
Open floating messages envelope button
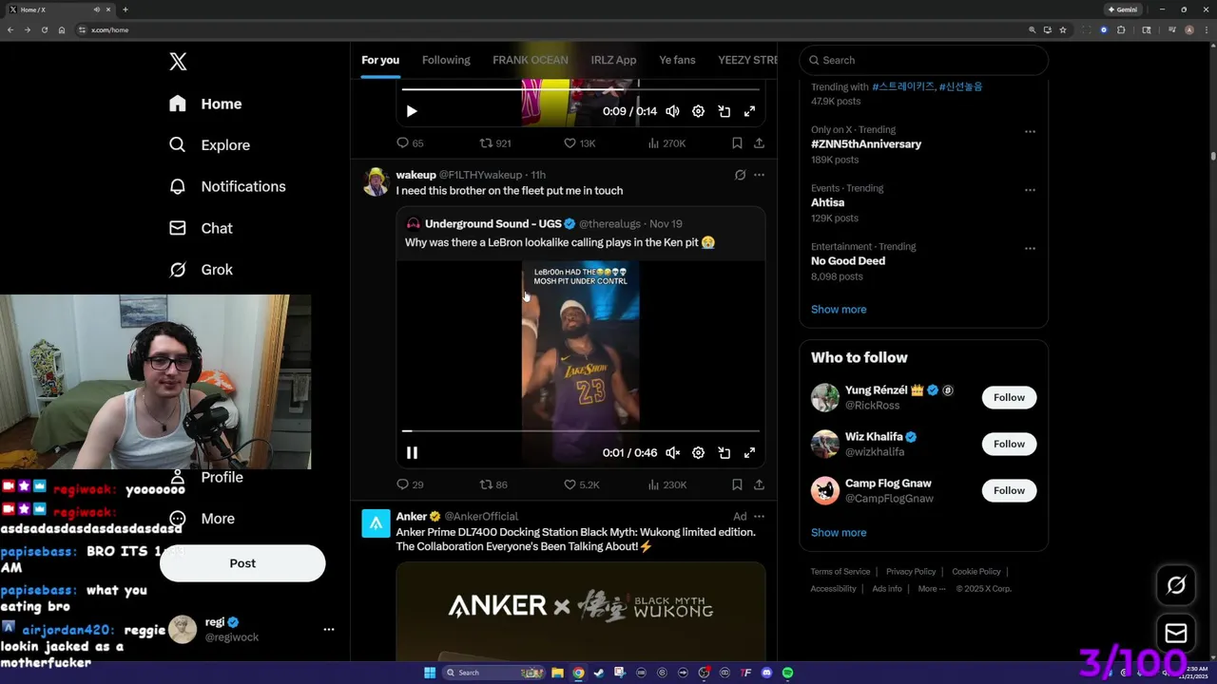1176,634
